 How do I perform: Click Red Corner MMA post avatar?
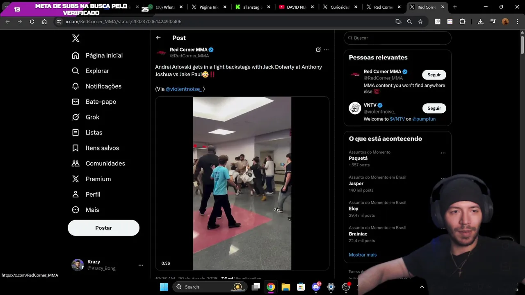pos(161,52)
